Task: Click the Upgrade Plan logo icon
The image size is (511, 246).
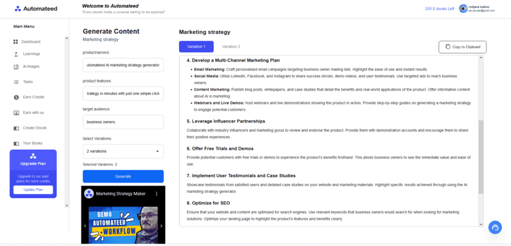Action: click(33, 156)
